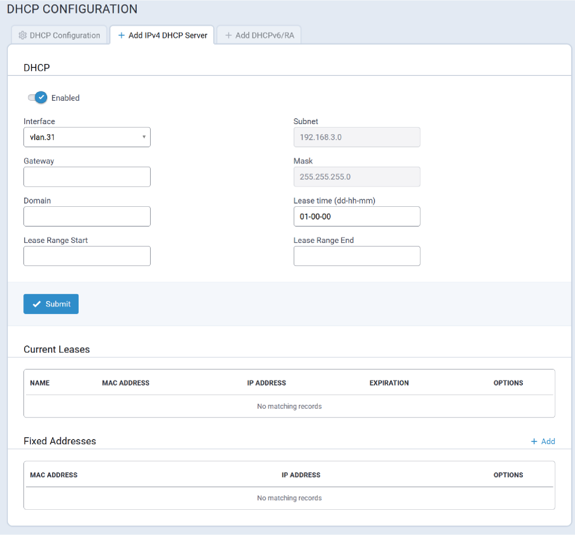The width and height of the screenshot is (575, 535).
Task: Click the plus icon on Add IPv4 tab
Action: point(121,35)
